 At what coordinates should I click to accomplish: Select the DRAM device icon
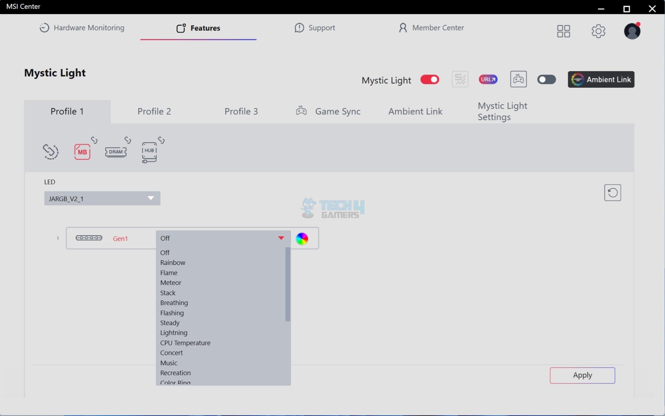116,152
